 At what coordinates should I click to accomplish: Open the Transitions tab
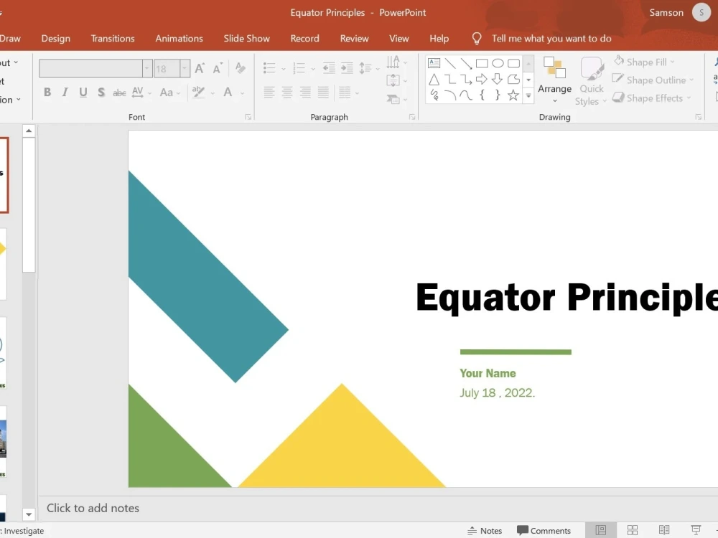(x=113, y=39)
